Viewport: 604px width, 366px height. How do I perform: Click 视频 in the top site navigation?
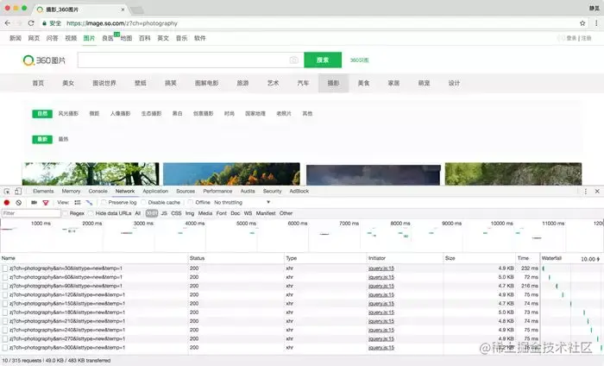71,38
